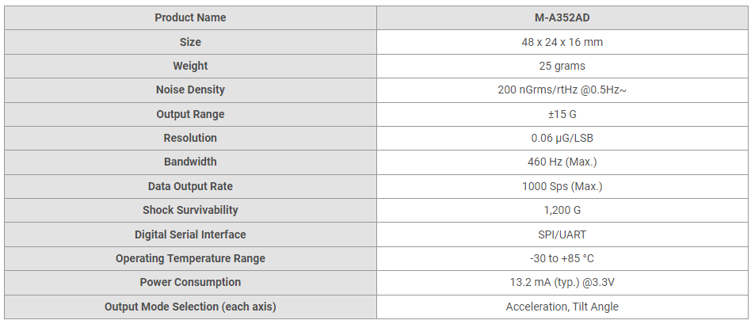Select the Bandwidth row label
The width and height of the screenshot is (751, 324).
pyautogui.click(x=190, y=162)
